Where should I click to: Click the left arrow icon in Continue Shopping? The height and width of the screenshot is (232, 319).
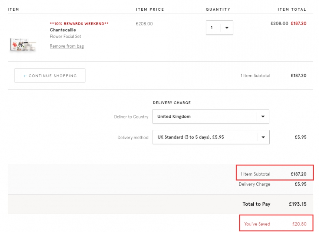tap(25, 76)
